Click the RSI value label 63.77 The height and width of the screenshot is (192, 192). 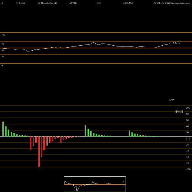click(x=177, y=43)
